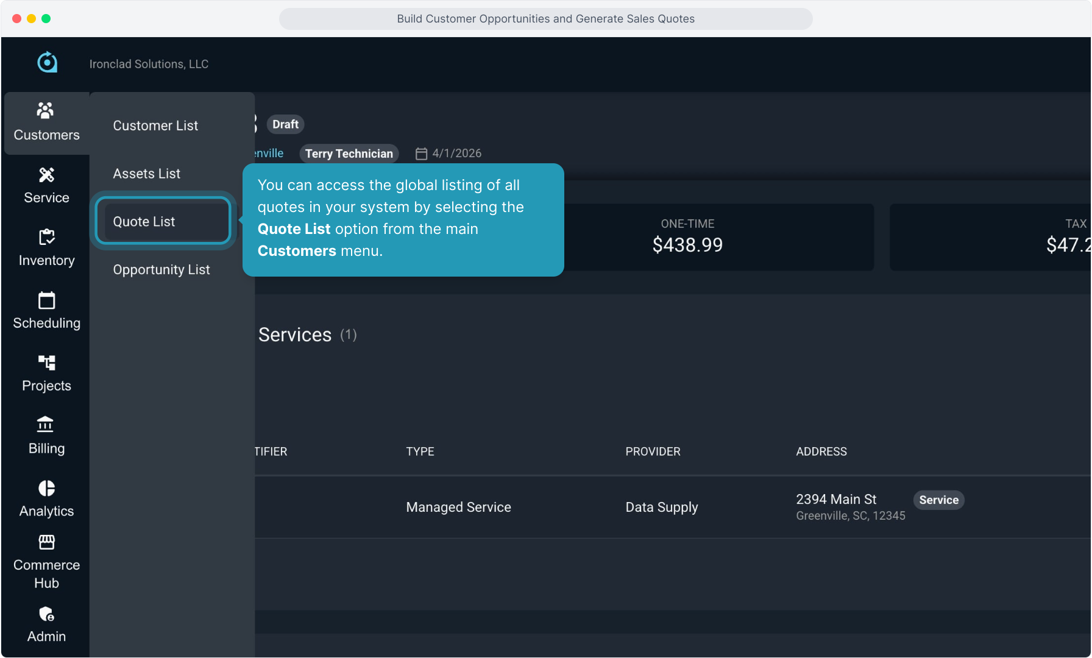Viewport: 1092px width, 658px height.
Task: Click the ONE-TIME $438.99 summary card
Action: click(x=687, y=237)
